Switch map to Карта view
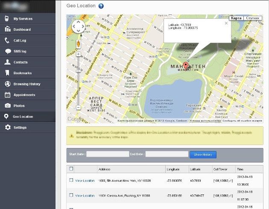Viewport: 269px width, 209px height. tap(236, 18)
